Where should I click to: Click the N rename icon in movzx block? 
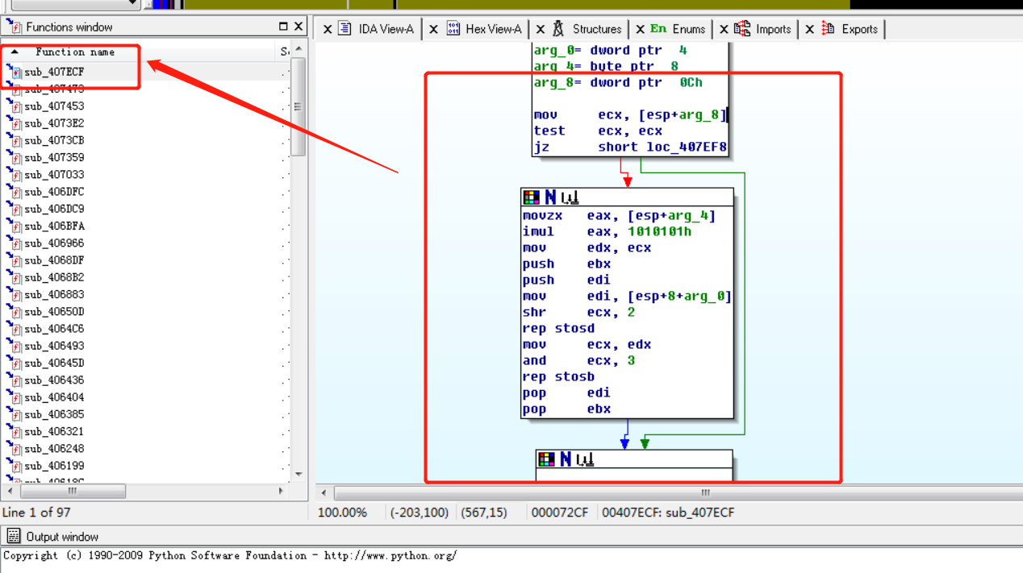tap(550, 197)
